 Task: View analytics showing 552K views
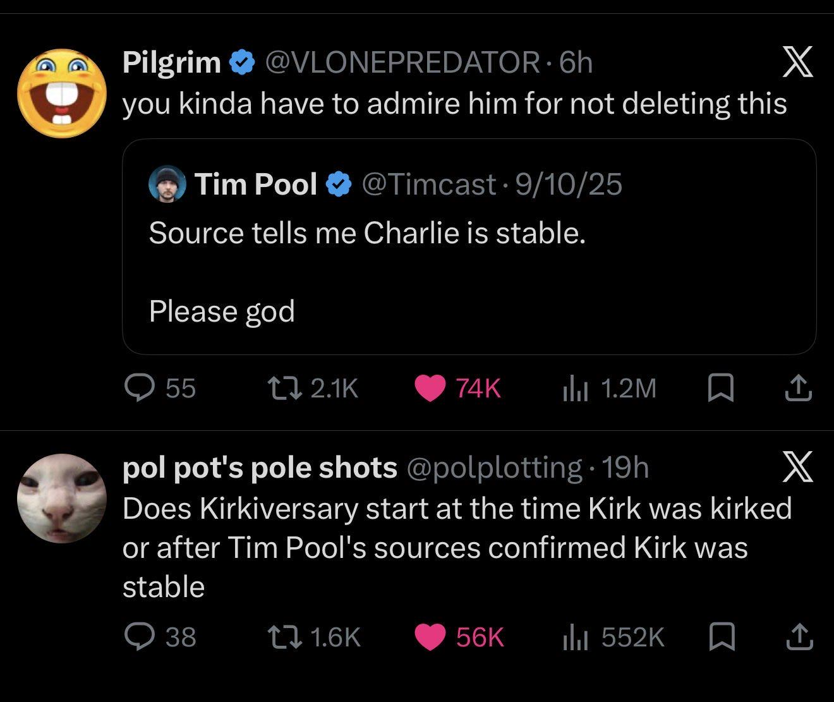tap(613, 636)
